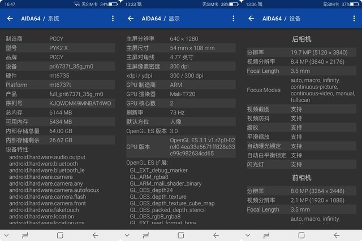362x241 pixels.
Task: Select rear camera 8.4 MP video resolution row
Action: (301, 62)
